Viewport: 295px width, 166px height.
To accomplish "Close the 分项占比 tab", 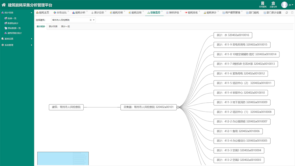I will pos(68,11).
